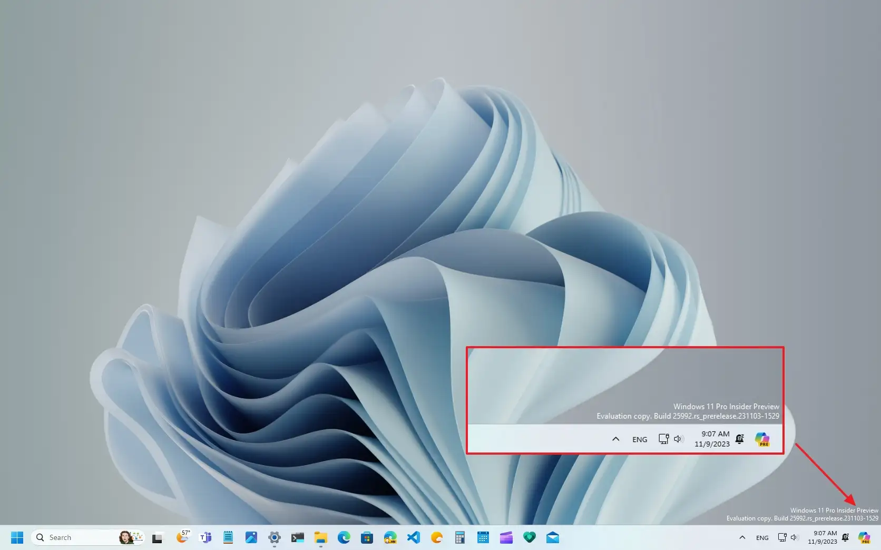This screenshot has width=881, height=550.
Task: Mute audio via the speaker icon
Action: [x=795, y=537]
